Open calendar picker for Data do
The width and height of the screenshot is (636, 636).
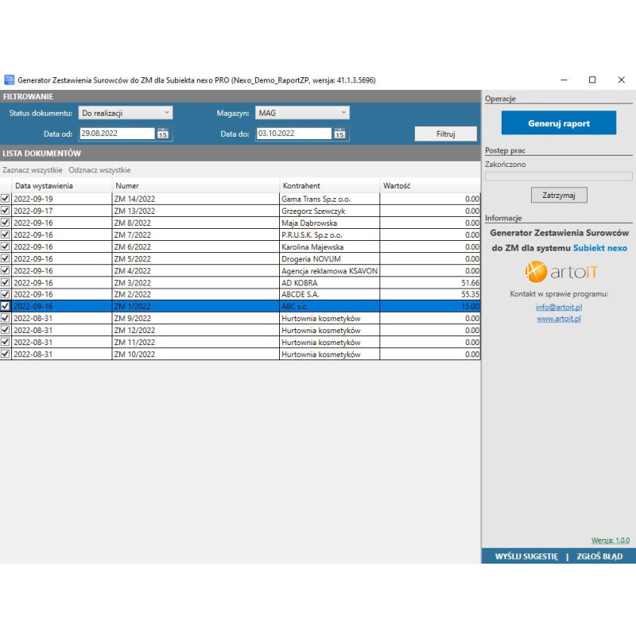click(339, 134)
